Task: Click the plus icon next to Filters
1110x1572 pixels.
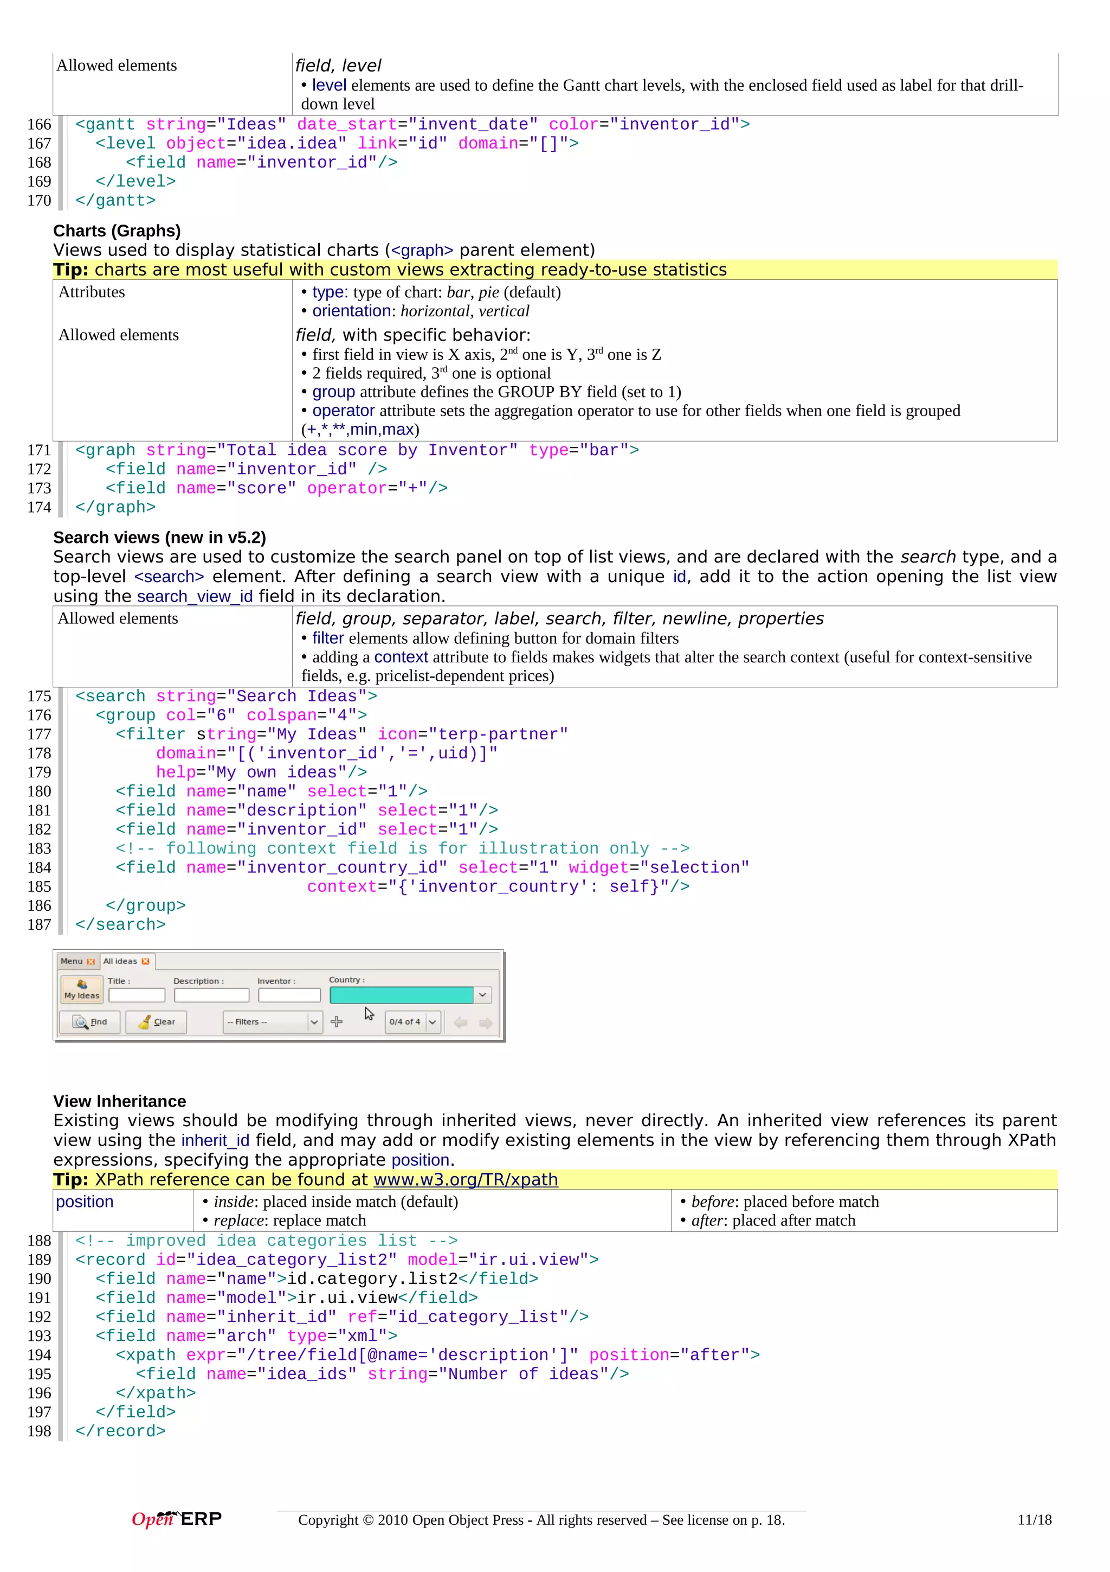Action: tap(337, 1021)
